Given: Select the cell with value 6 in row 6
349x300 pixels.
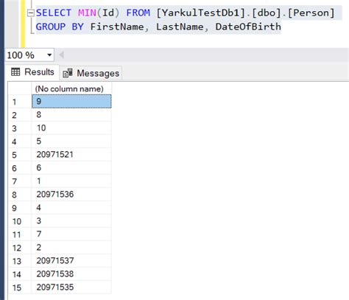Looking at the screenshot, I should [x=71, y=167].
